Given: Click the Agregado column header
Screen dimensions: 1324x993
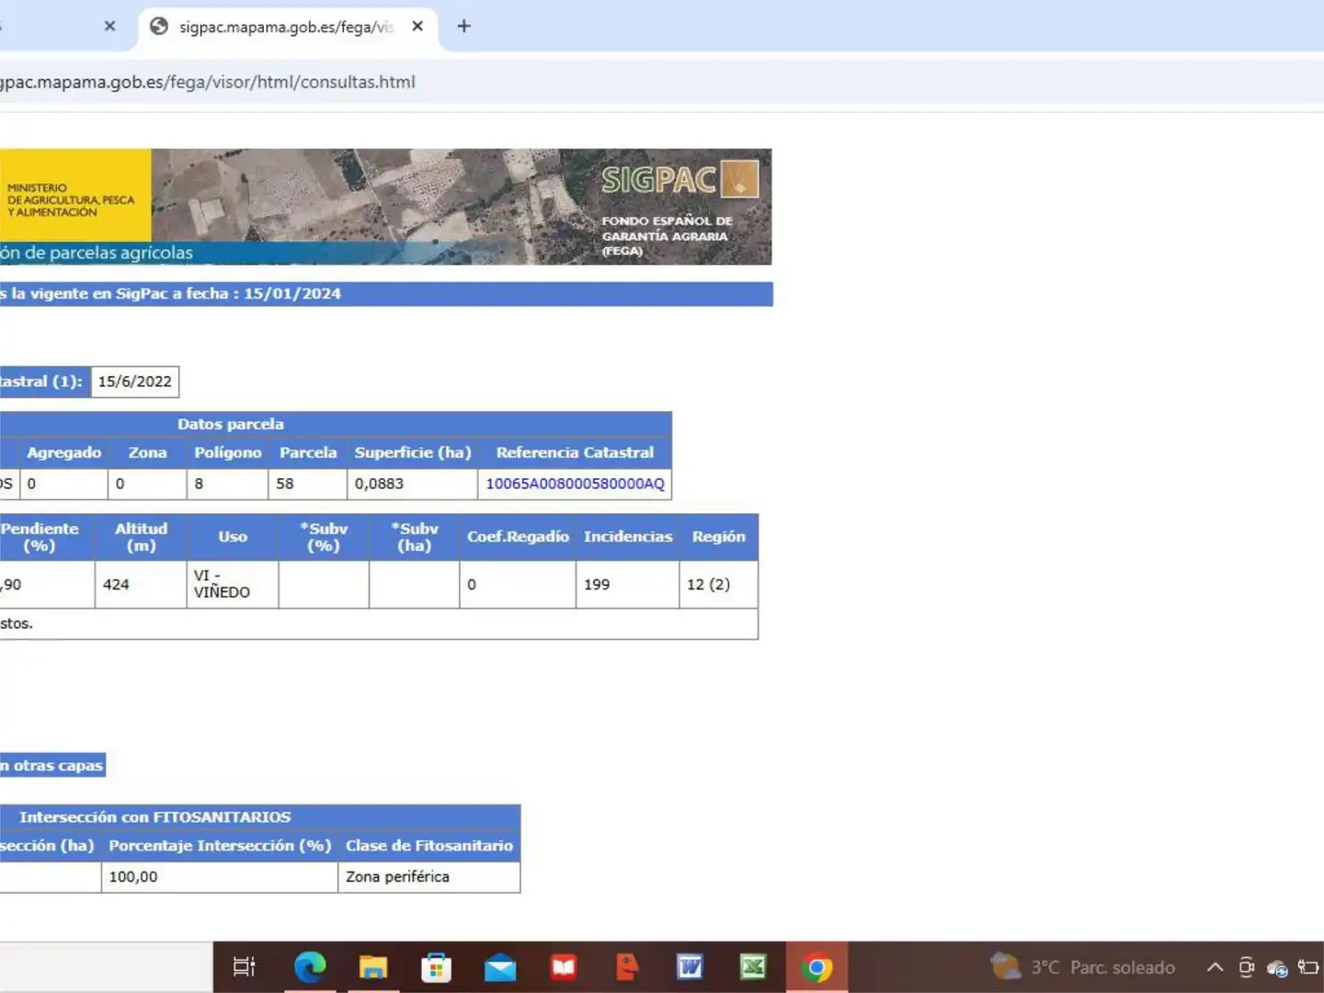Looking at the screenshot, I should point(64,452).
